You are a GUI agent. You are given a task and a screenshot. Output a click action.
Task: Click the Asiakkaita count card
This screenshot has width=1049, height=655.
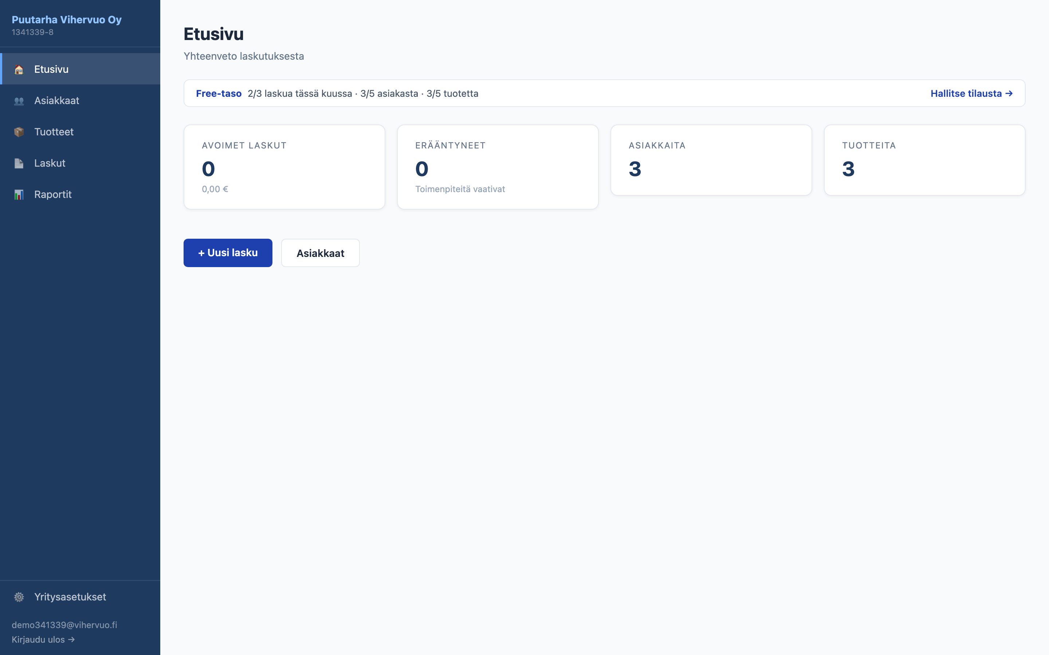pyautogui.click(x=711, y=160)
